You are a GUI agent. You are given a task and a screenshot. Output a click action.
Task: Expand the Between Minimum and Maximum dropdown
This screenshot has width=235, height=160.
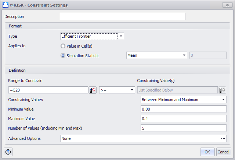[184, 100]
